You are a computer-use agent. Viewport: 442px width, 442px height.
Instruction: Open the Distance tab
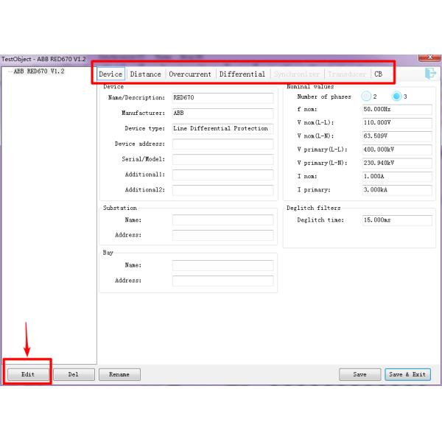pos(145,74)
